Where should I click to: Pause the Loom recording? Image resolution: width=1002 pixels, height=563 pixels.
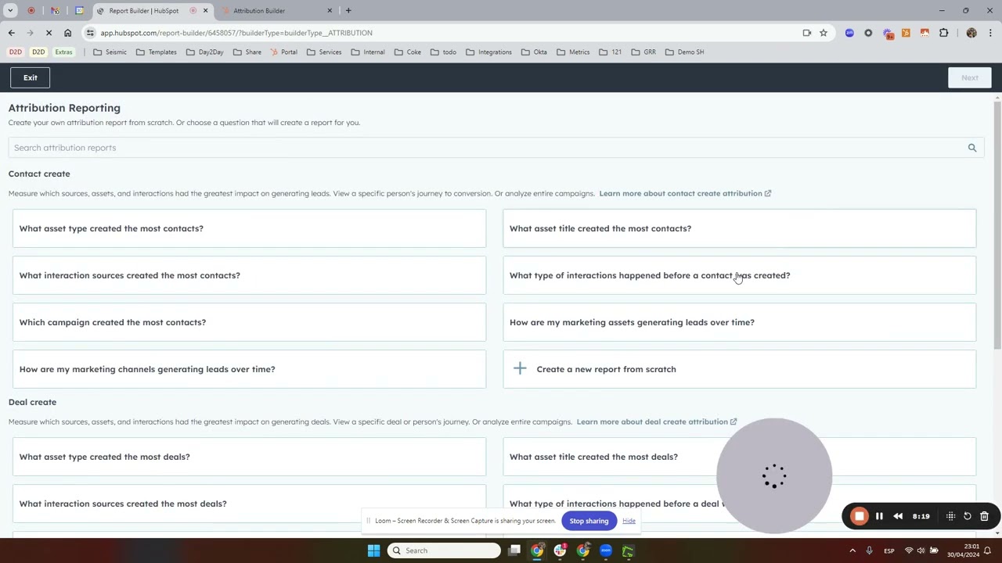tap(879, 516)
